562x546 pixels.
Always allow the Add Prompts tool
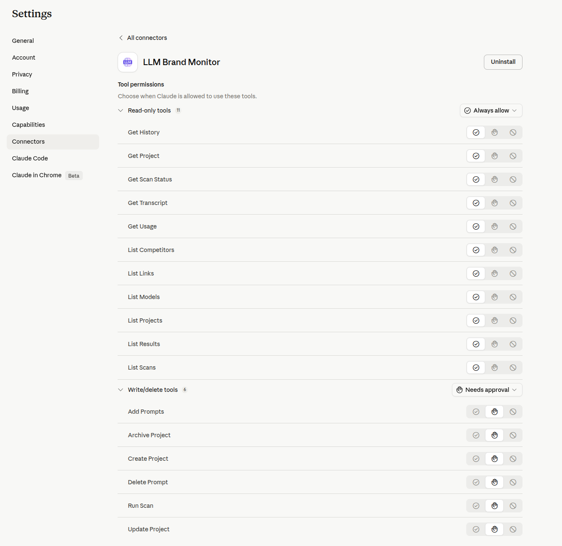[x=476, y=412]
